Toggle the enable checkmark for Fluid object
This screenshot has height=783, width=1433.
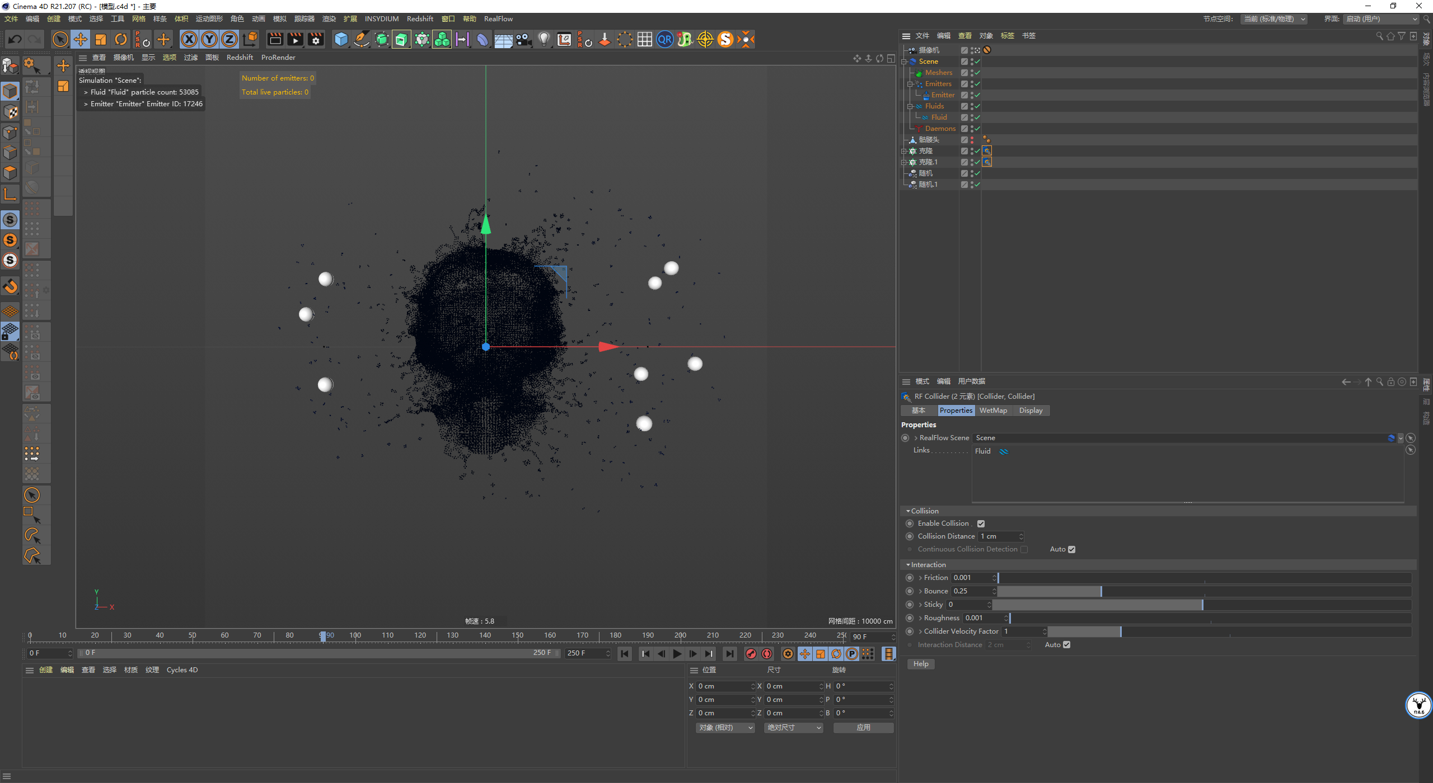click(977, 117)
